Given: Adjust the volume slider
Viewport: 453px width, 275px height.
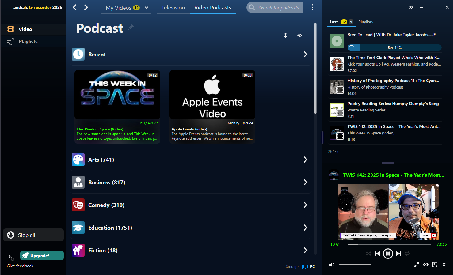Looking at the screenshot, I should click(355, 265).
